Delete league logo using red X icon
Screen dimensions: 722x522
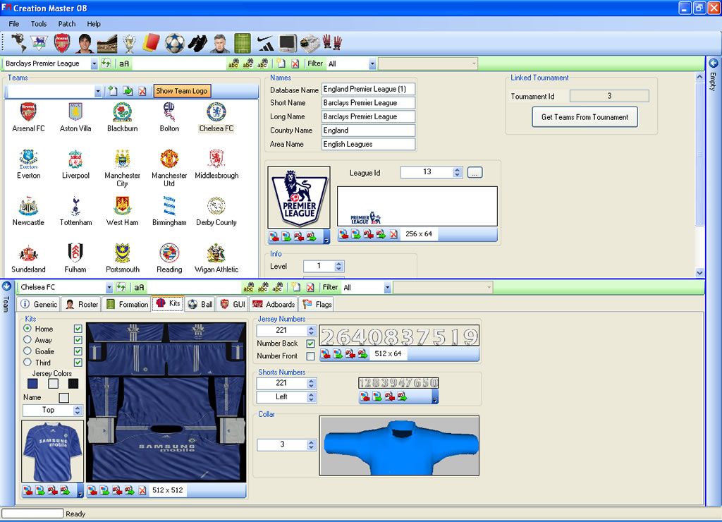click(x=393, y=234)
